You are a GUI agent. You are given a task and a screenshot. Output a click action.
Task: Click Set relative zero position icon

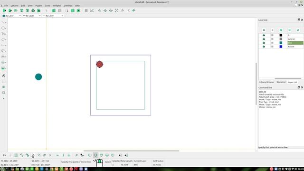click(76, 155)
